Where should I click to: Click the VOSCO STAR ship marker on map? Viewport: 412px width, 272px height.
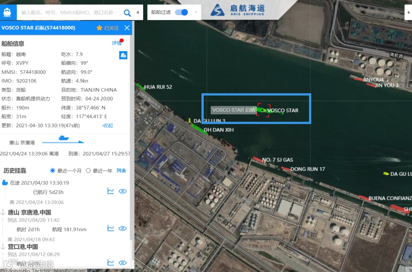pos(263,110)
